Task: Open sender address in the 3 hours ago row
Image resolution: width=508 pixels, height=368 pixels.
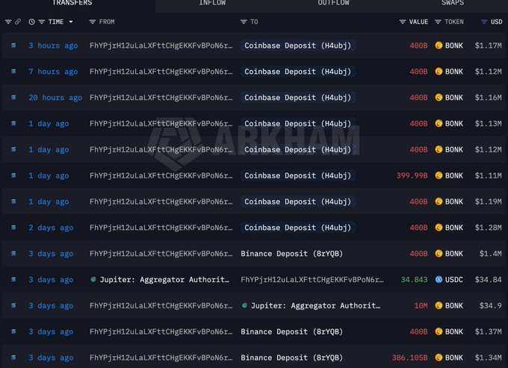Action: click(161, 46)
